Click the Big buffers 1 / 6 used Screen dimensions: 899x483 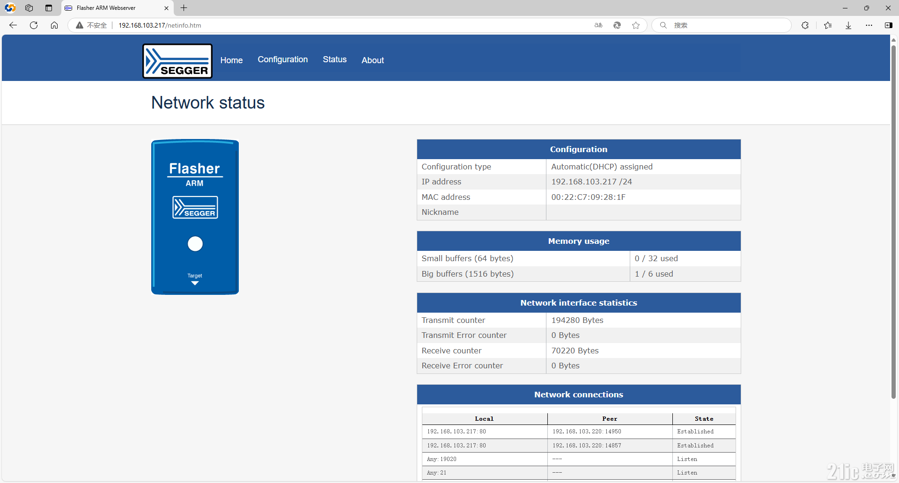point(654,274)
